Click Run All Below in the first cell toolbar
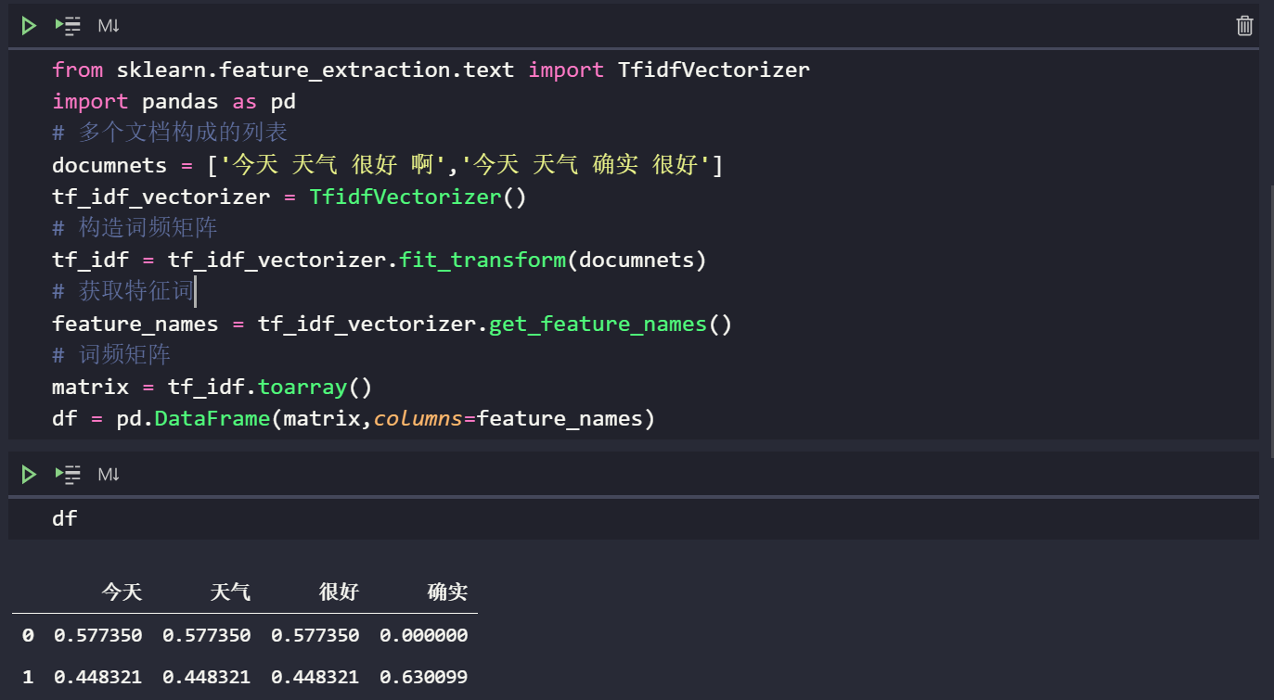The image size is (1274, 700). 67,25
